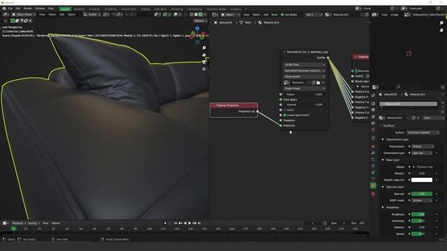The image size is (447, 251).
Task: Collapse the Roughness section
Action: click(x=383, y=208)
